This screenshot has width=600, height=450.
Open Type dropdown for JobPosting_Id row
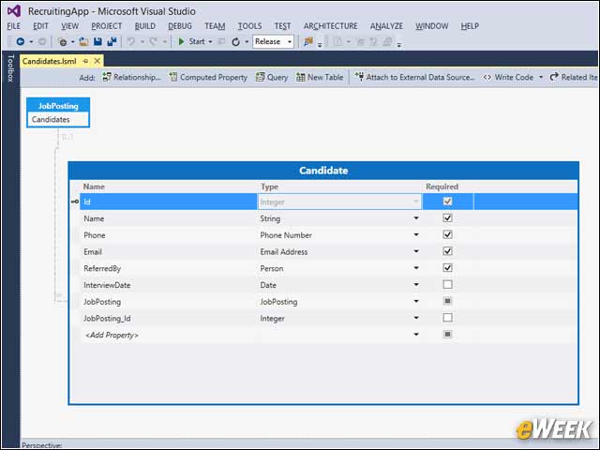[416, 318]
